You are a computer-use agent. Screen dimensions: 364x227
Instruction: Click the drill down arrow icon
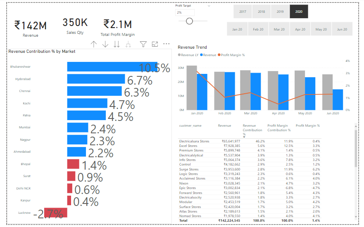105,44
